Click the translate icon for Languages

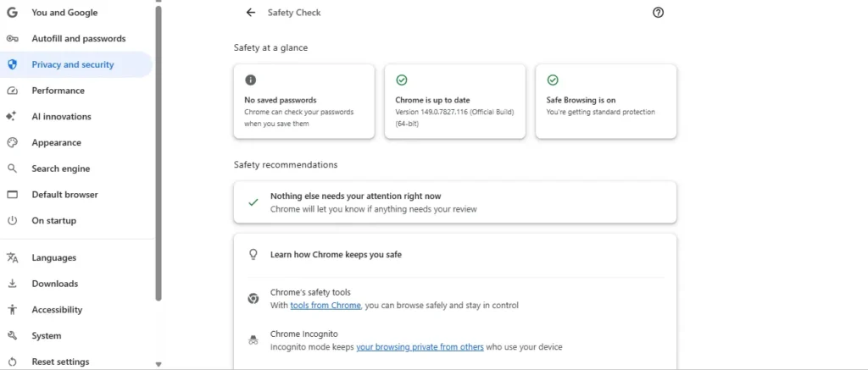click(x=12, y=257)
